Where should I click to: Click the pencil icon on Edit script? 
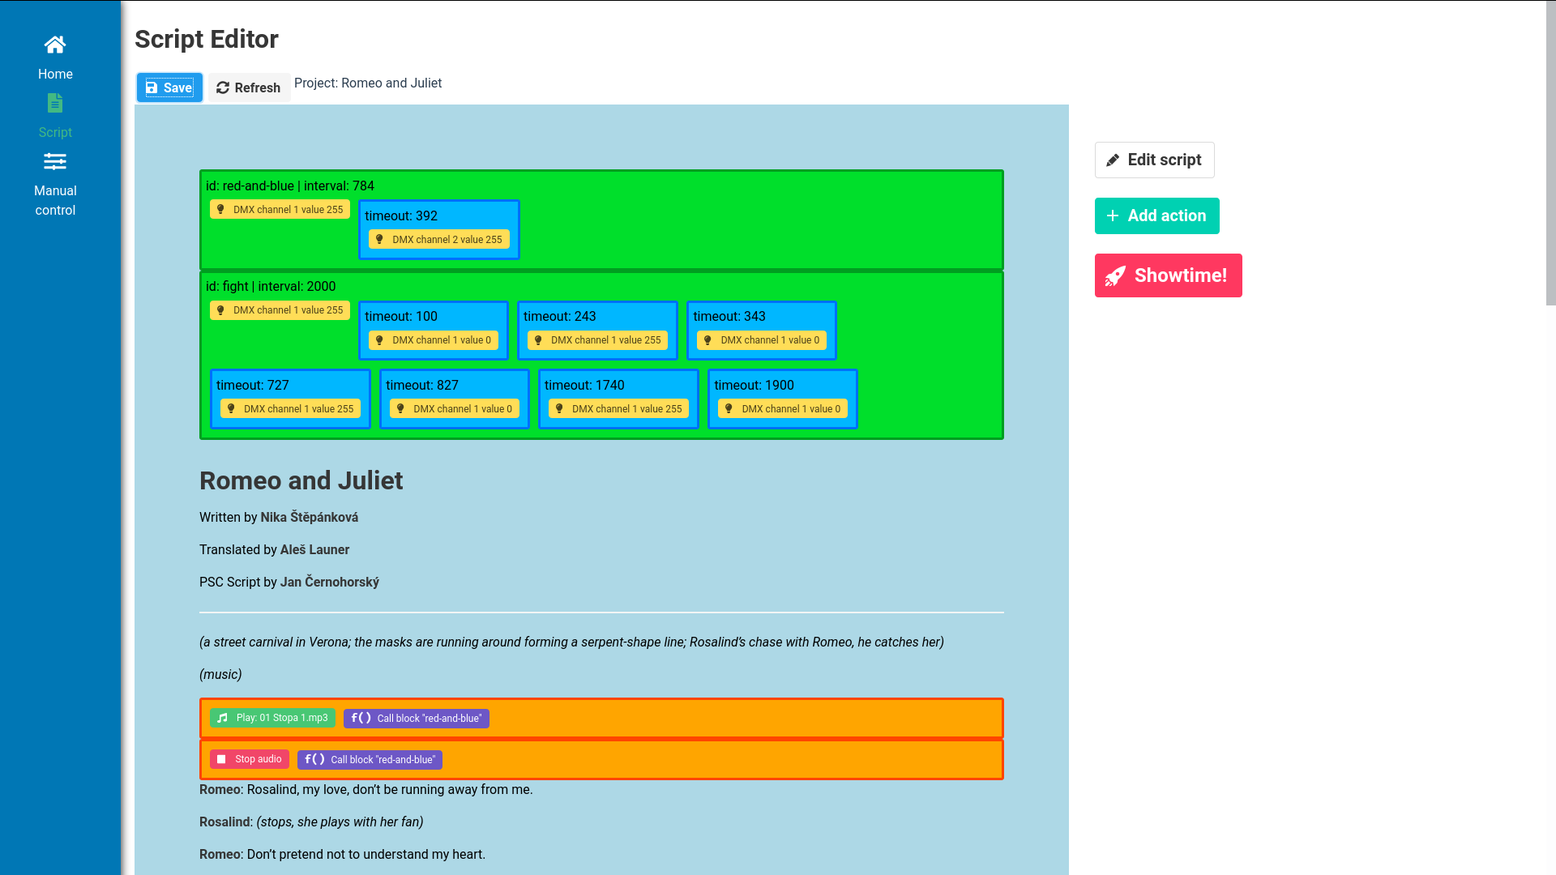click(1114, 160)
